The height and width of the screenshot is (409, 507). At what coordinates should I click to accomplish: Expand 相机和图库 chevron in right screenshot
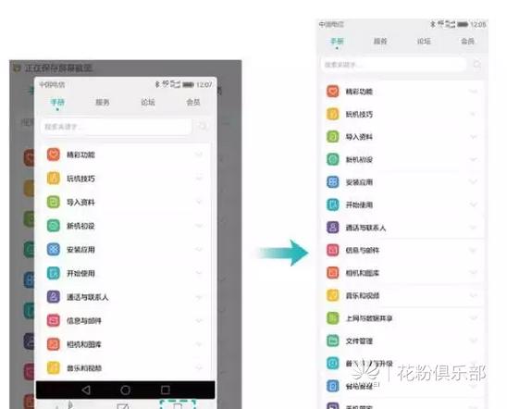(x=474, y=273)
